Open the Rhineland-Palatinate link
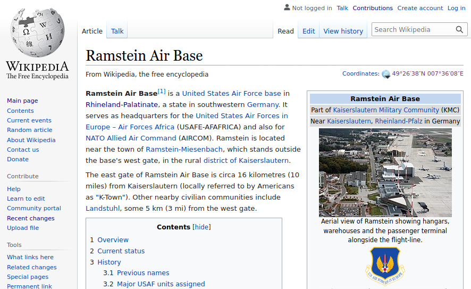The image size is (471, 289). [122, 105]
